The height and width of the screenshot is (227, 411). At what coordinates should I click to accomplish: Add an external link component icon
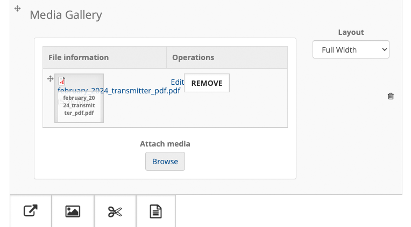[31, 211]
